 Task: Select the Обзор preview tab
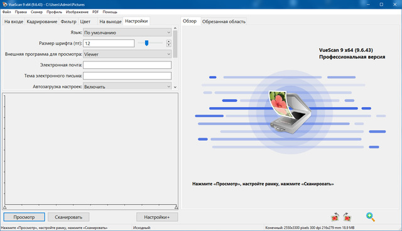(190, 21)
